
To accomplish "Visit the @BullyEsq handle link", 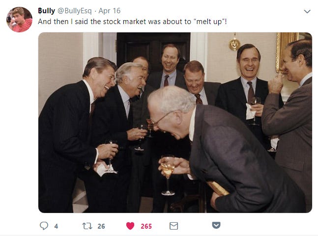I will click(75, 11).
